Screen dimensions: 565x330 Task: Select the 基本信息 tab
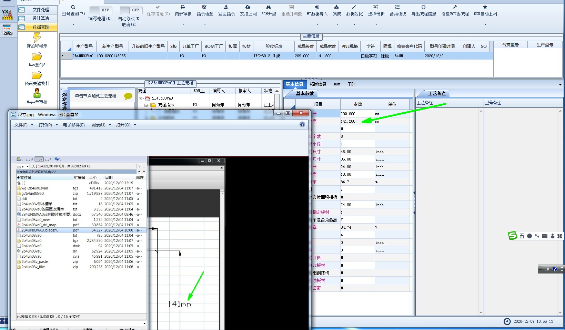point(294,84)
